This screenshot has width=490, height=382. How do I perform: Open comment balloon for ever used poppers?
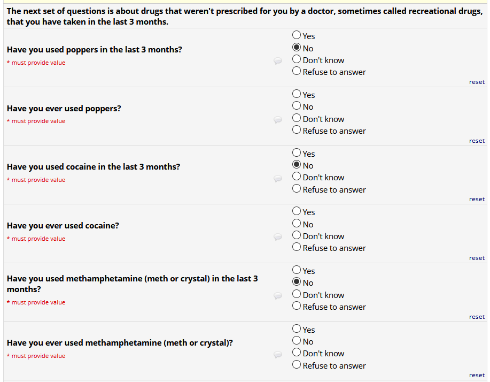(x=278, y=120)
